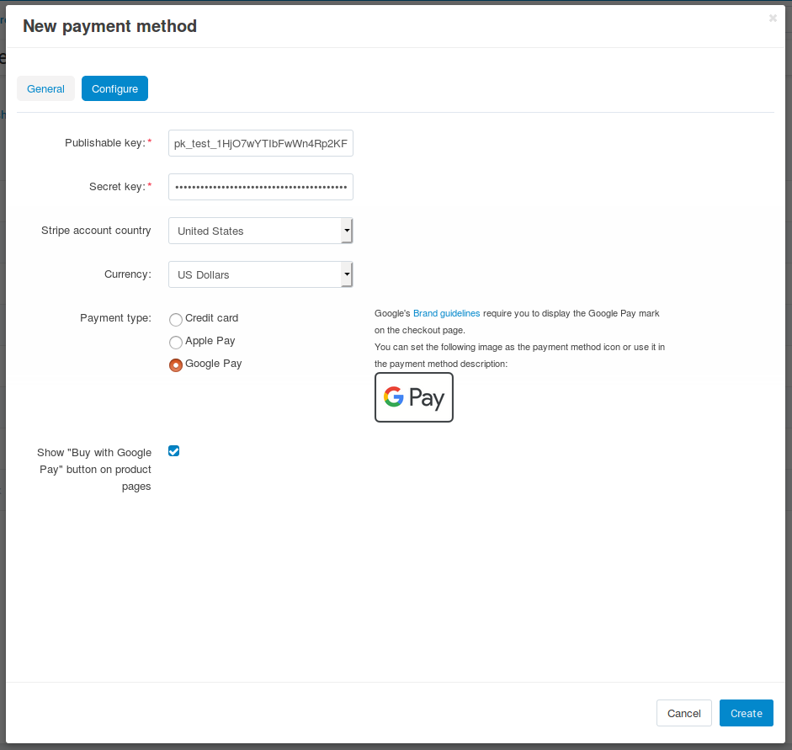Open the Configure tab
The image size is (792, 750).
(114, 89)
